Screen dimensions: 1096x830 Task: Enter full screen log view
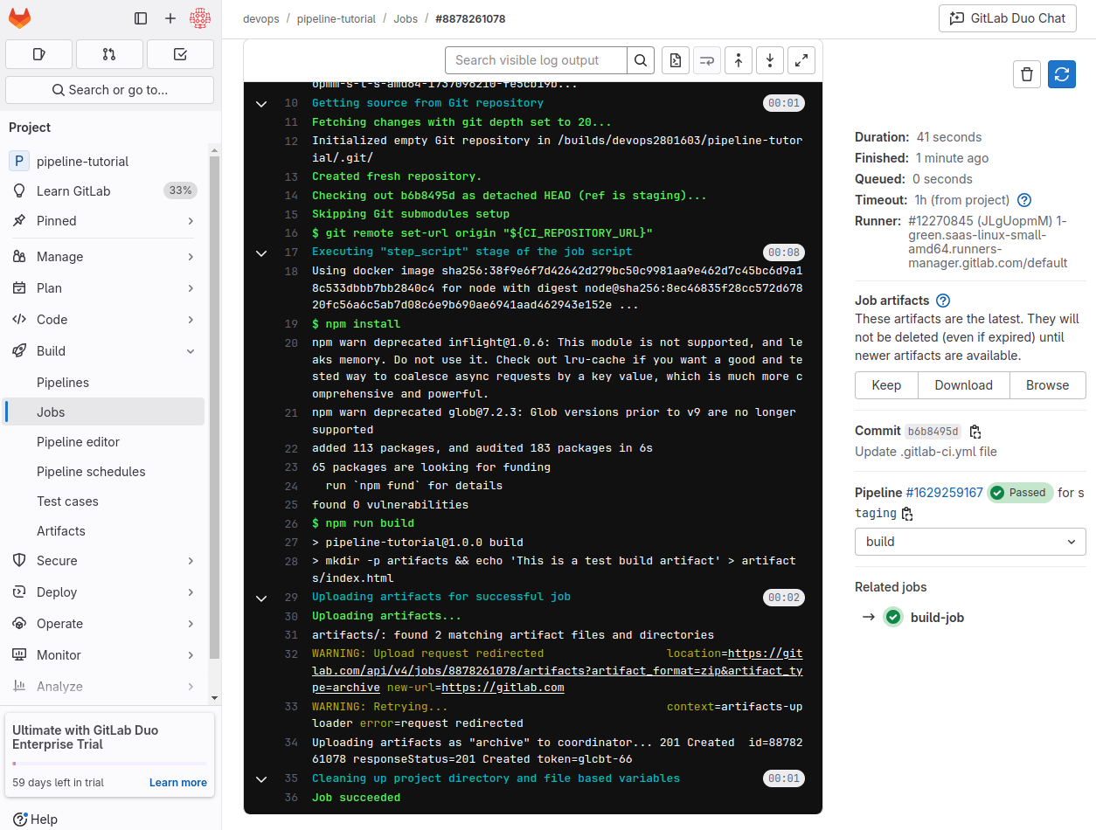coord(801,60)
